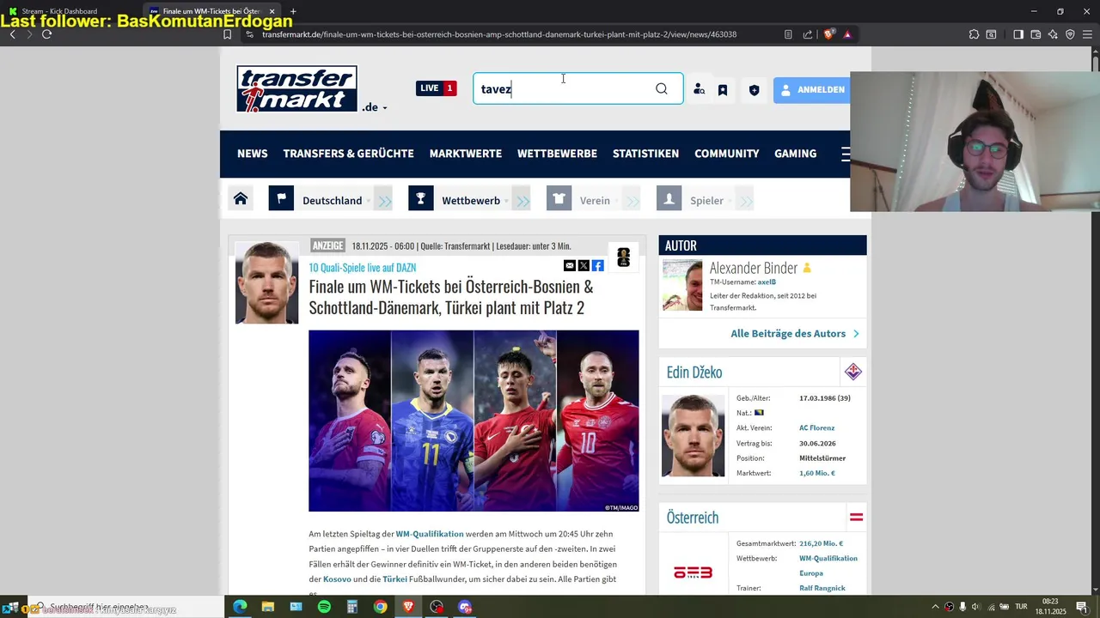Viewport: 1100px width, 618px height.
Task: Click the browser share icon
Action: pos(808,34)
